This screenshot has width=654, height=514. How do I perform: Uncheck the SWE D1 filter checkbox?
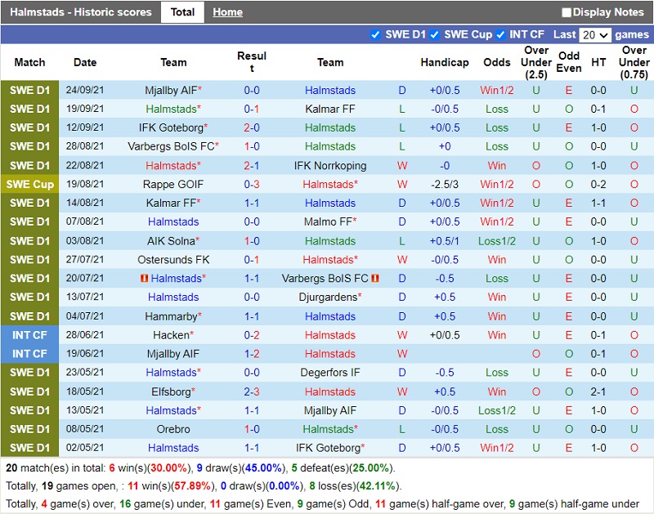375,34
